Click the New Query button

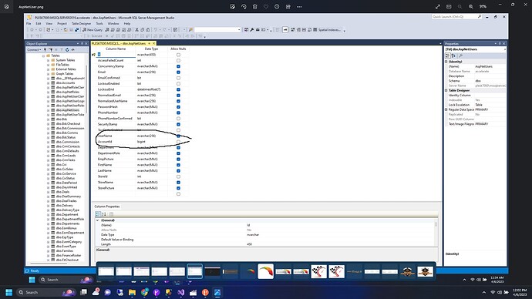[x=93, y=30]
